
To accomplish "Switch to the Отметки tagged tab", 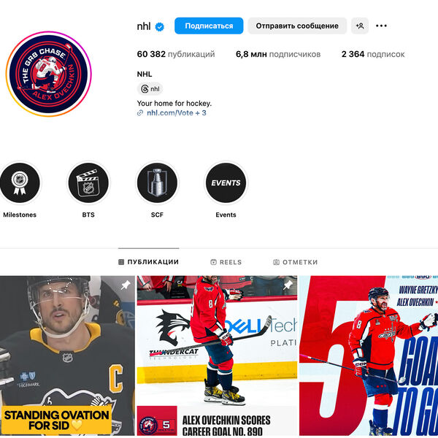I will click(295, 262).
